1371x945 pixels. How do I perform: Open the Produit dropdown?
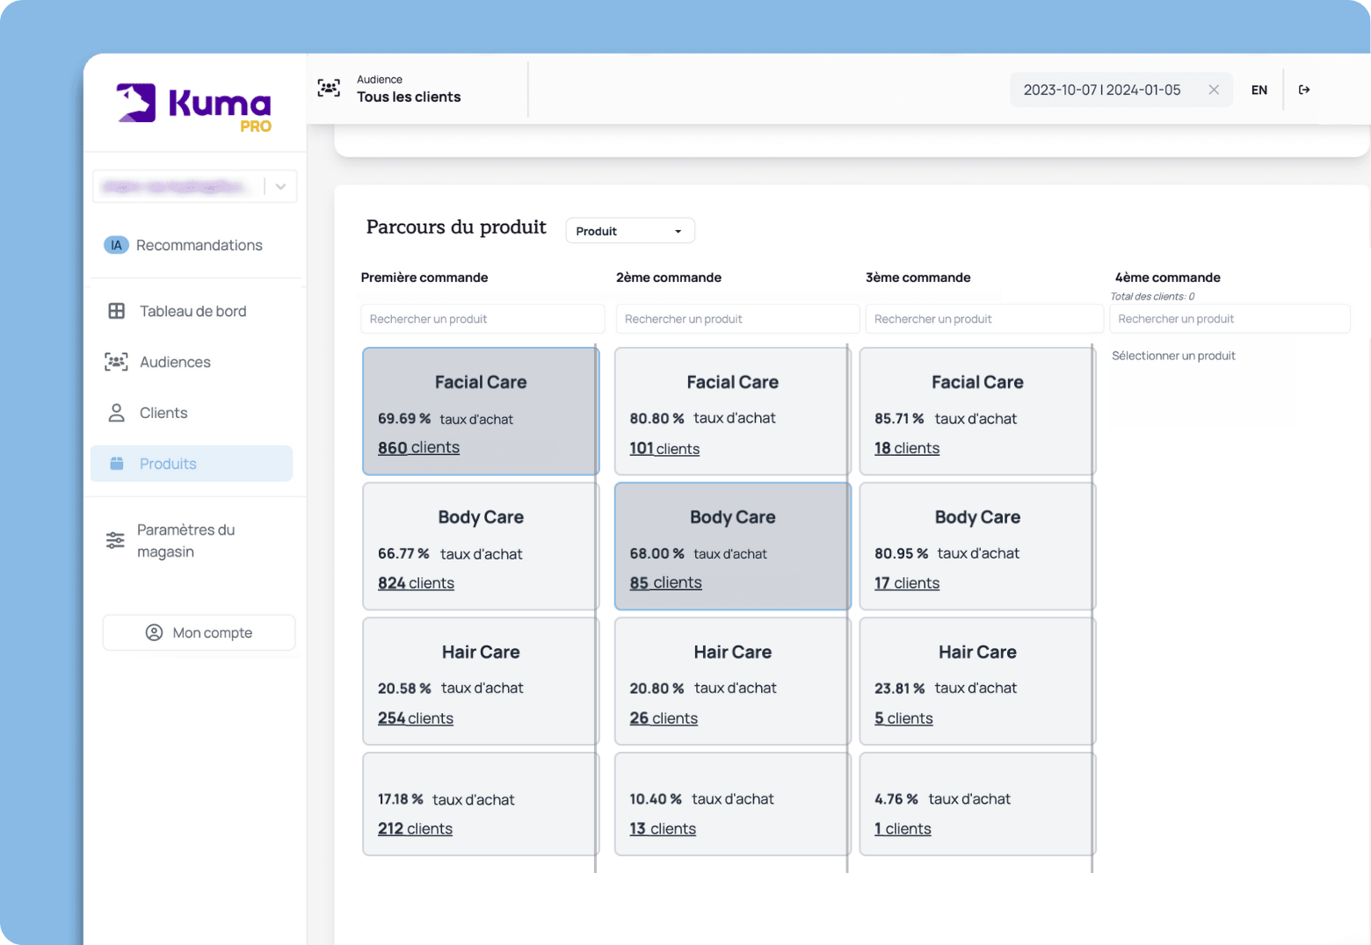pos(630,231)
